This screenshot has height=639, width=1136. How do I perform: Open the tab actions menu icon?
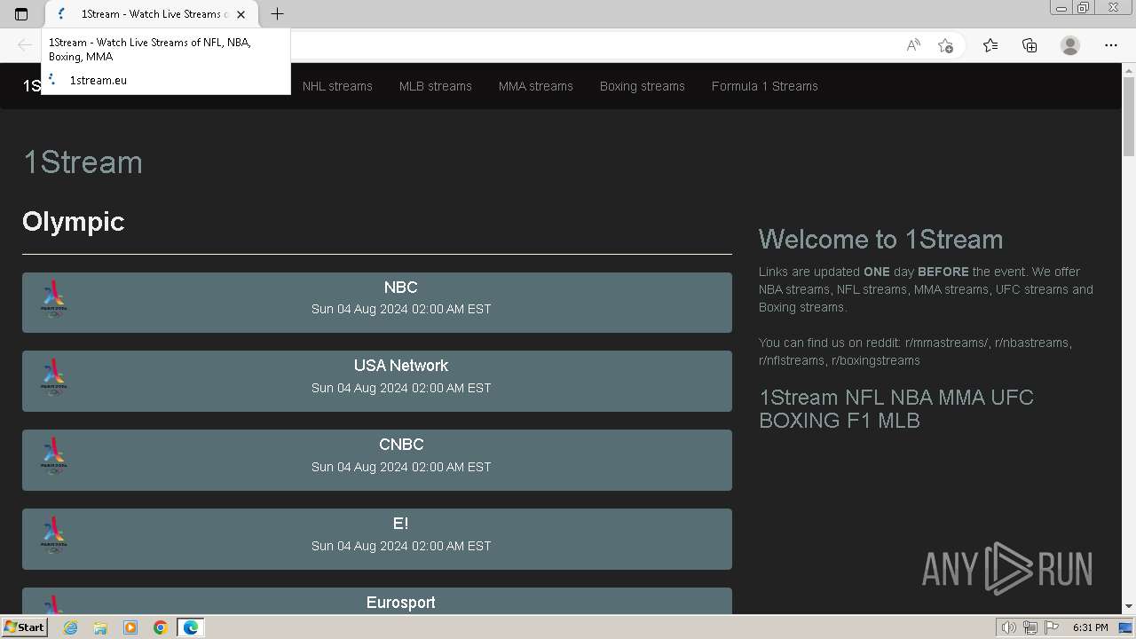[x=21, y=14]
